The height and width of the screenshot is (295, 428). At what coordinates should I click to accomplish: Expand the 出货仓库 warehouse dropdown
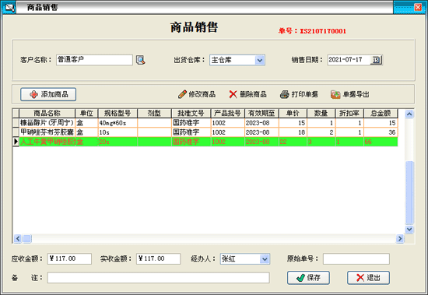tap(260, 60)
